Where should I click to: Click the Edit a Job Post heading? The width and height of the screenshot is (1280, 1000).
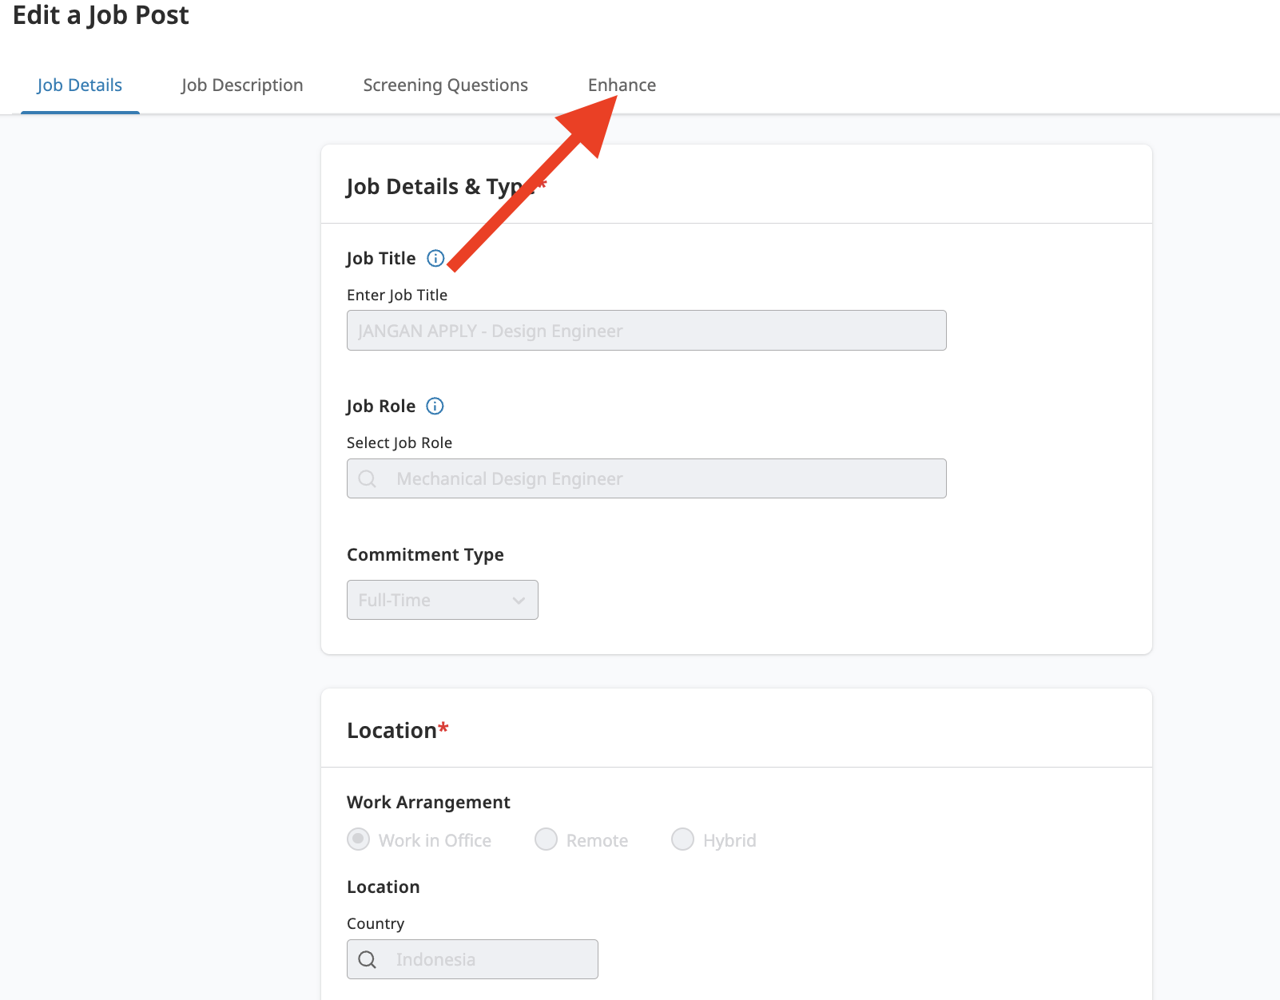[101, 15]
